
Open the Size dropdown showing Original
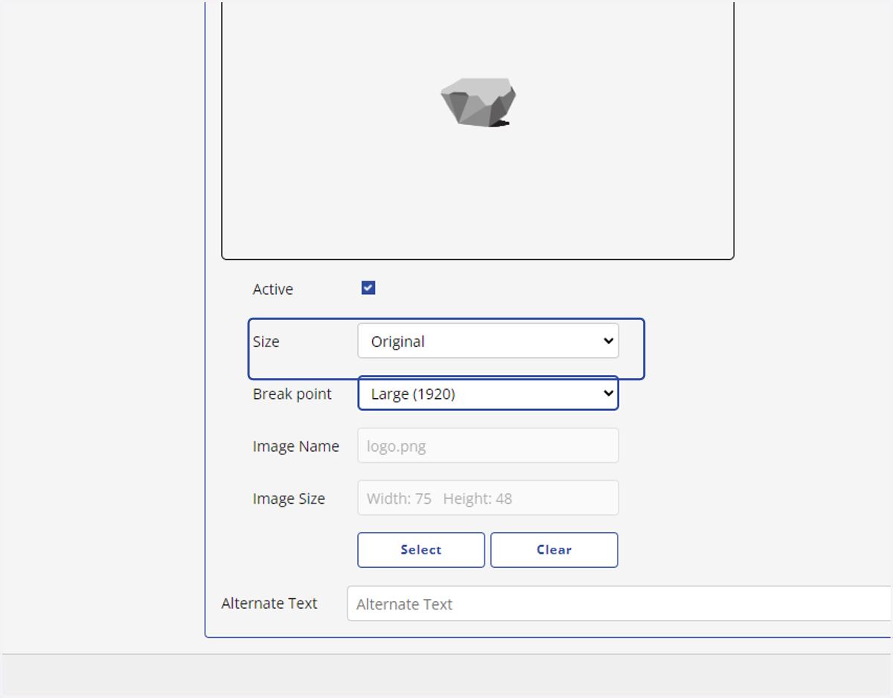(x=488, y=341)
